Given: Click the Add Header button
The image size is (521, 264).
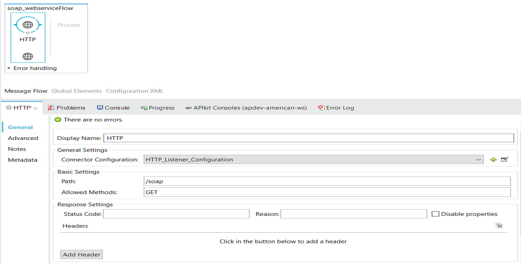Looking at the screenshot, I should click(82, 254).
